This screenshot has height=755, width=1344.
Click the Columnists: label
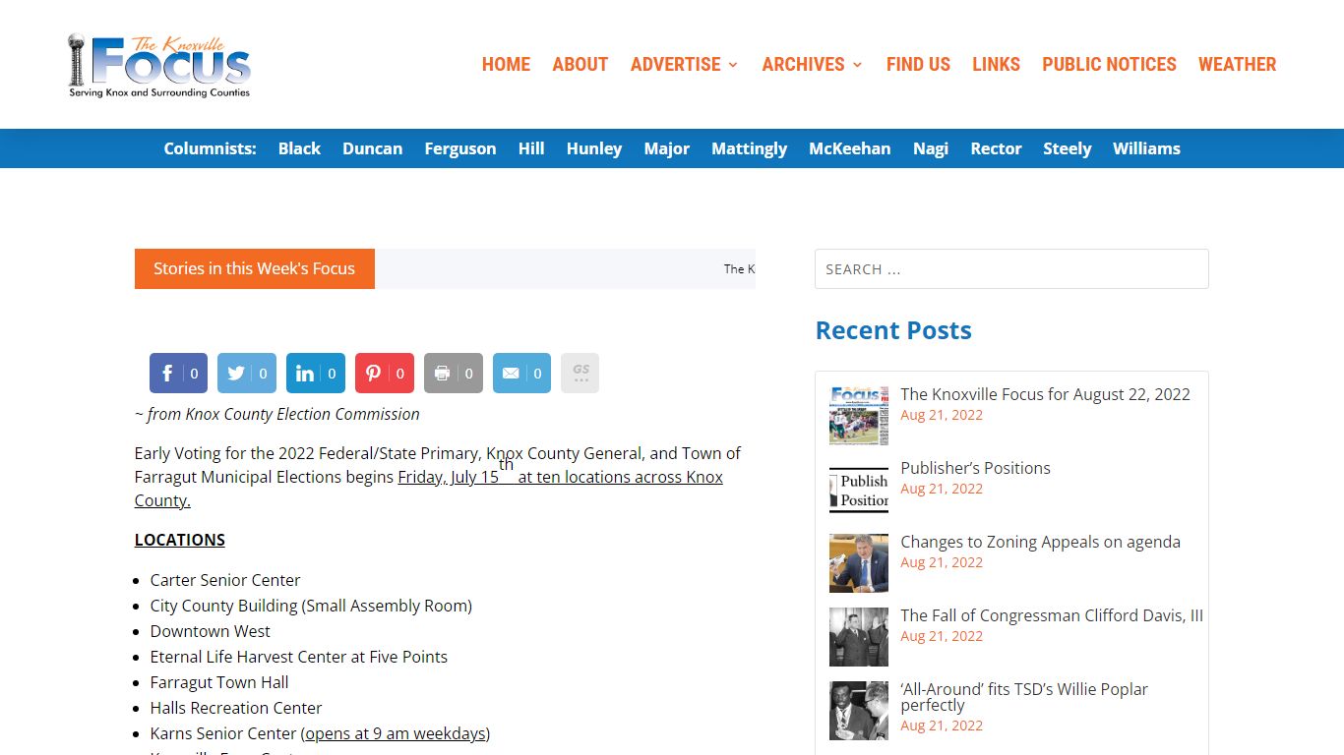[x=210, y=148]
